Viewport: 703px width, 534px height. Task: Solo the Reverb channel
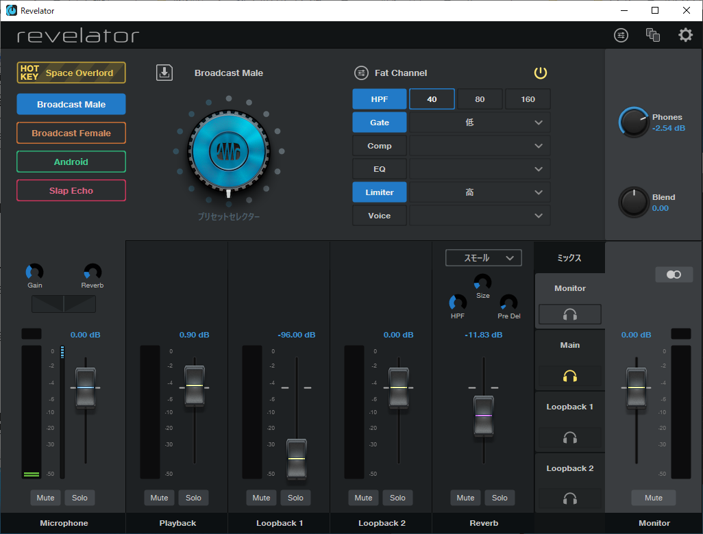[x=500, y=498]
